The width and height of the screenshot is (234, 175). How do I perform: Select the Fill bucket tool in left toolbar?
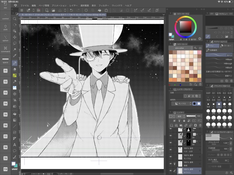click(x=15, y=114)
